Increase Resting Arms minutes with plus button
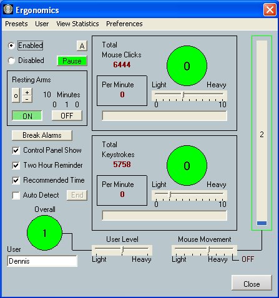Image resolution: width=279 pixels, height=298 pixels. pos(27,92)
